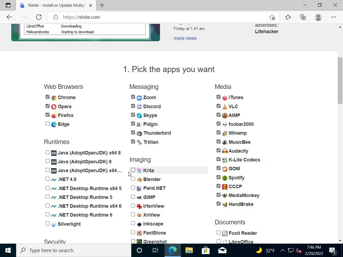Click the Spotify app icon

(x=225, y=178)
